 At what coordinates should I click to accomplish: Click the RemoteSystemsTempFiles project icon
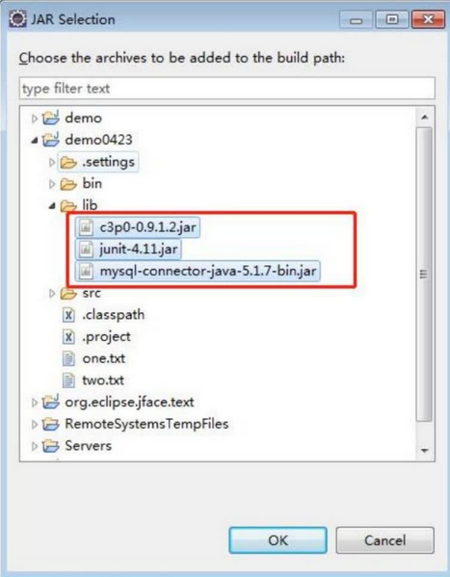[x=51, y=424]
